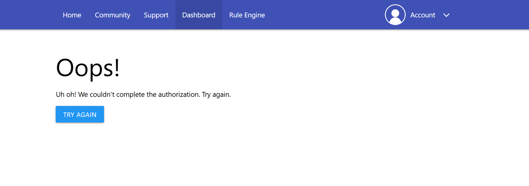Click the "Oops!" heading
Viewport: 529px width, 186px height.
[88, 68]
